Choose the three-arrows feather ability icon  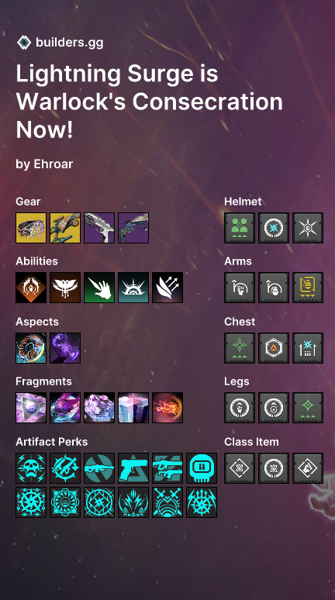coord(167,288)
